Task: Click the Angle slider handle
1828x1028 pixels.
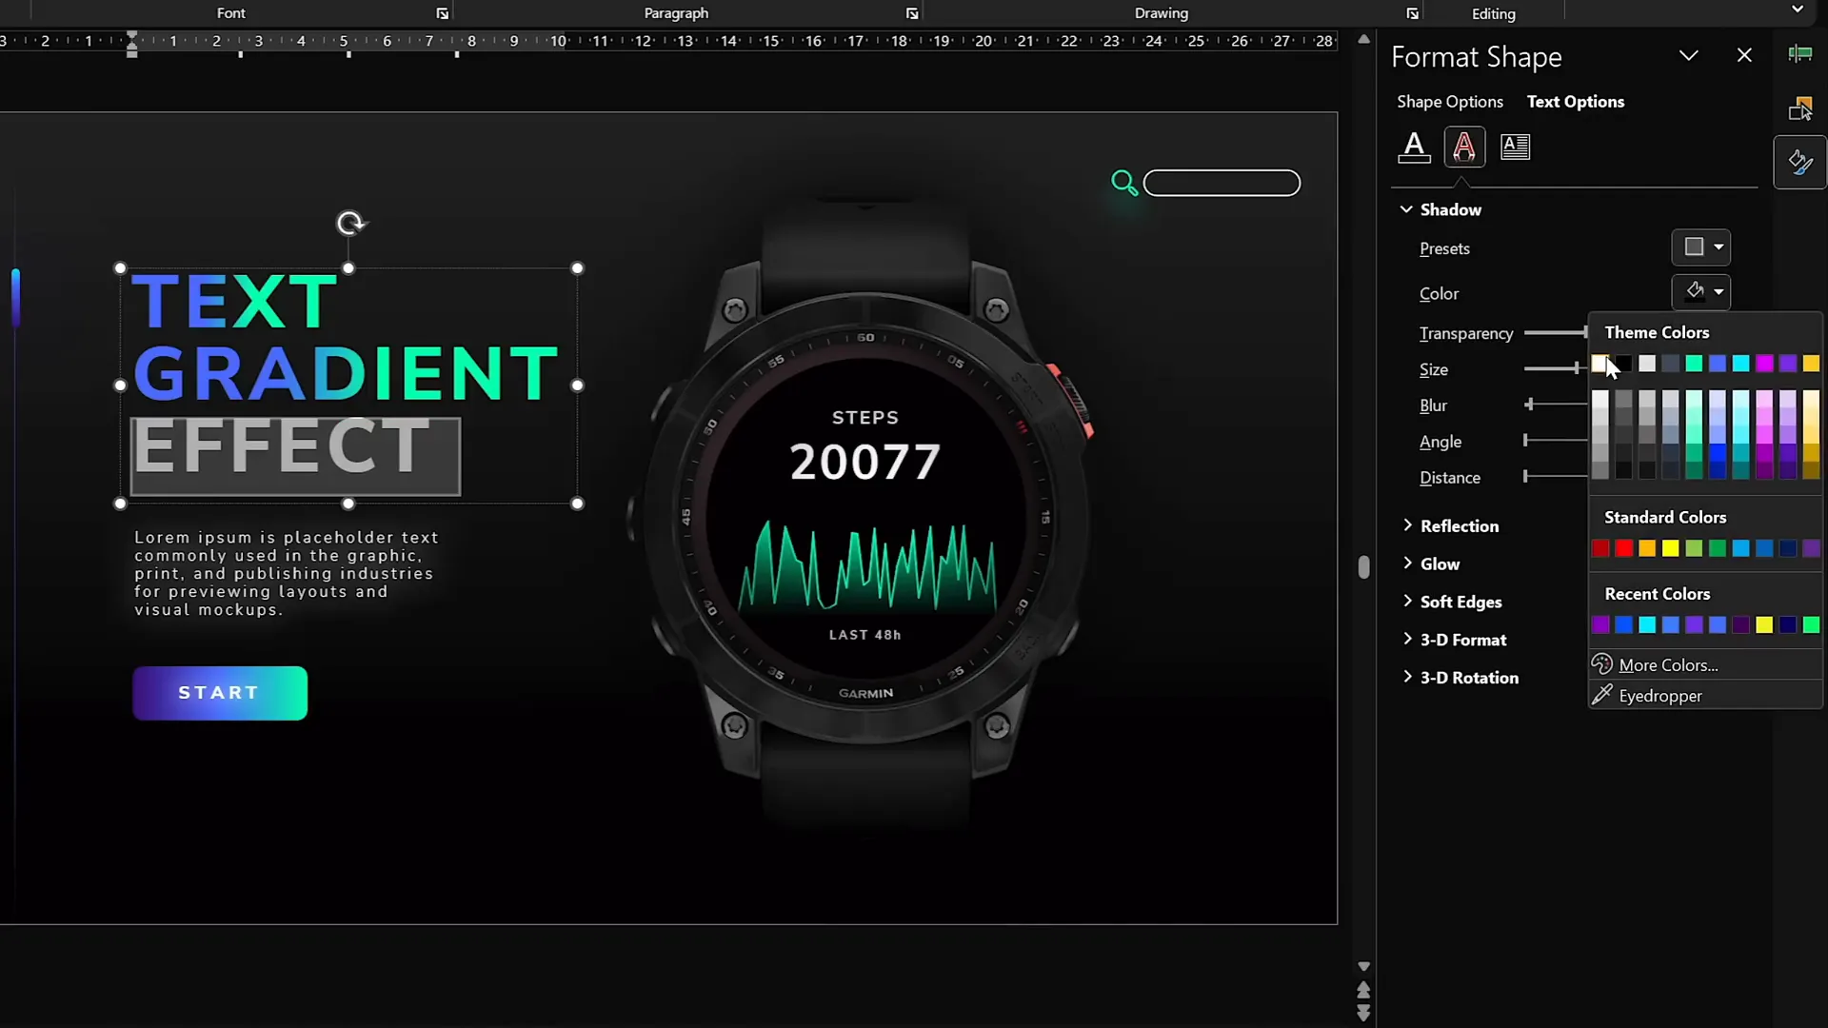Action: 1525,440
